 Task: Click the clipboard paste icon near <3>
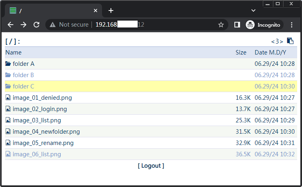click(x=290, y=41)
